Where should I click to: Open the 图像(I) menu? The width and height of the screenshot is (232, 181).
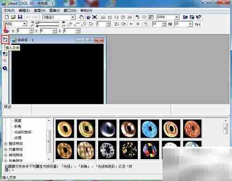(54, 11)
